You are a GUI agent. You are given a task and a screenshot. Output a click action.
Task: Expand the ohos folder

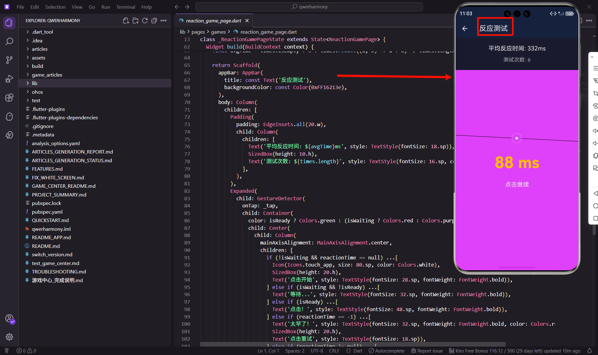tap(37, 92)
